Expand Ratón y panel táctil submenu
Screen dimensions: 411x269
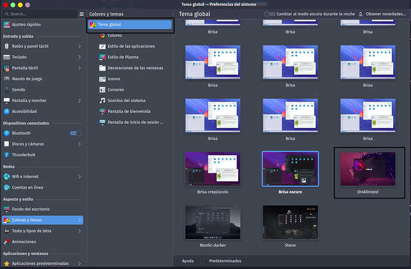[x=80, y=47]
